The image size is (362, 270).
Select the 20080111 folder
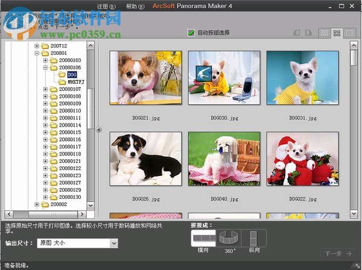[70, 118]
